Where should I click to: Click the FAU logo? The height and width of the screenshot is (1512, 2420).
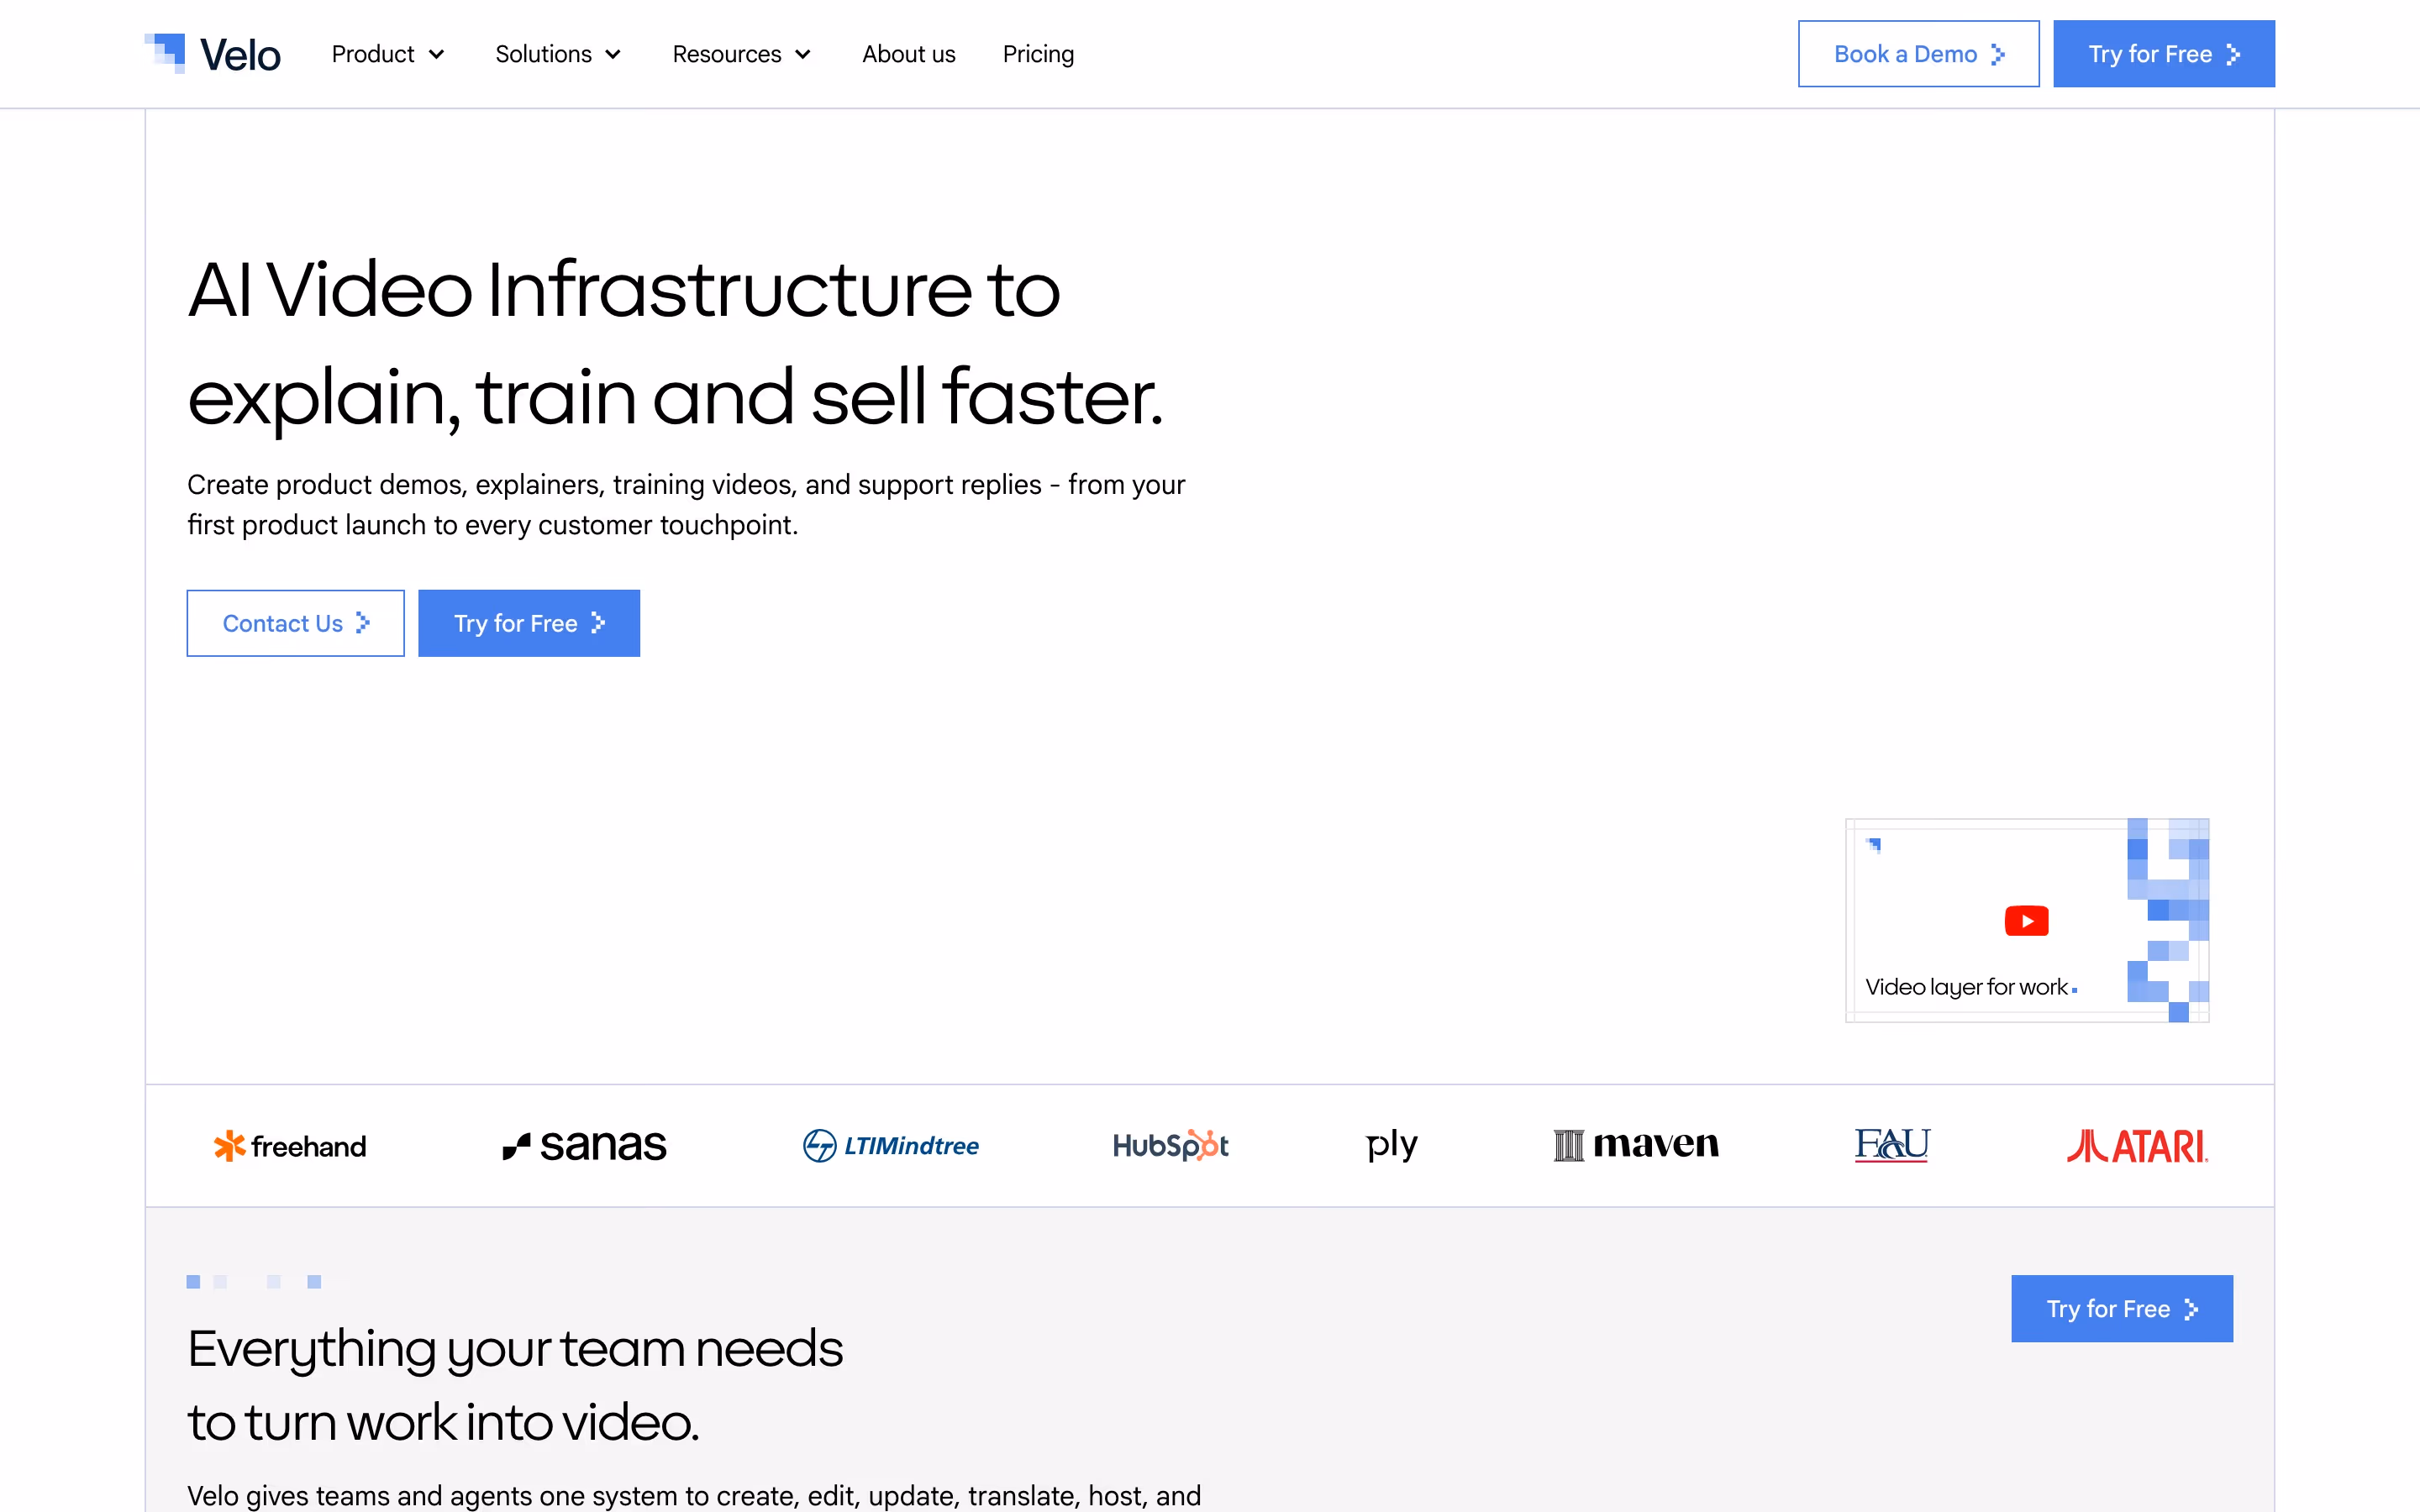[x=1891, y=1146]
